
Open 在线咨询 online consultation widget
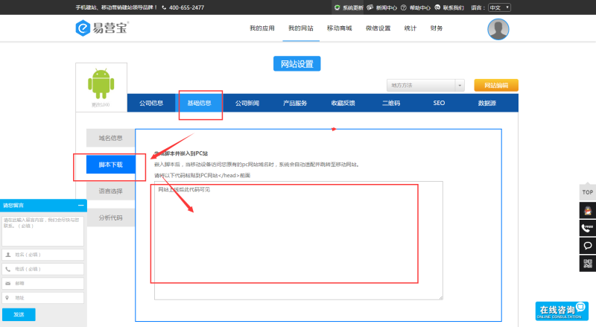[562, 311]
